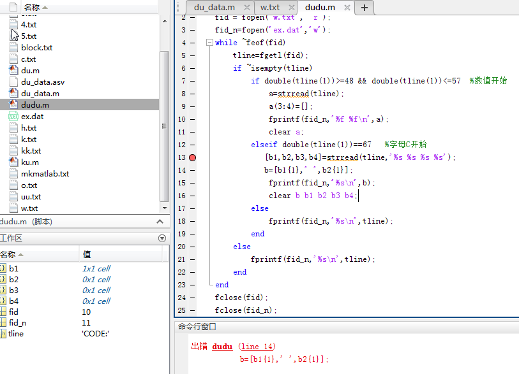Click the strread call on line 8
The image size is (519, 374).
click(x=294, y=94)
